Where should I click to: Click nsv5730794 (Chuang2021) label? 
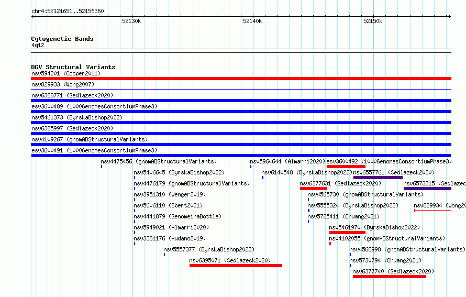pyautogui.click(x=385, y=260)
